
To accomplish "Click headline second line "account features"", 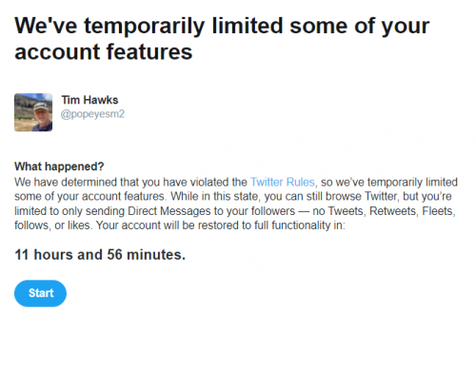I will 104,52.
